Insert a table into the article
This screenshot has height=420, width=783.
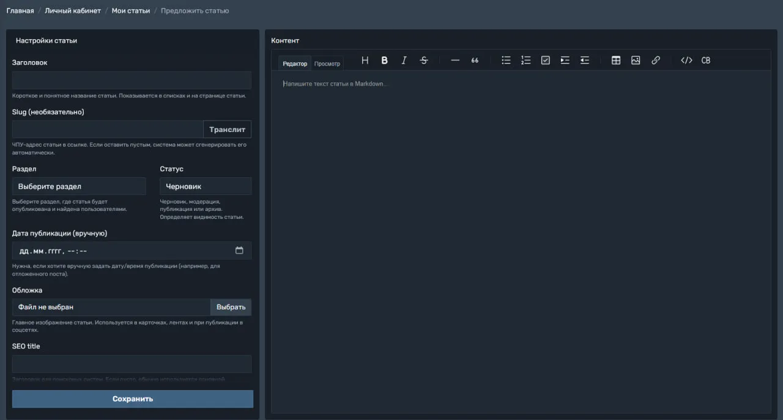tap(616, 61)
